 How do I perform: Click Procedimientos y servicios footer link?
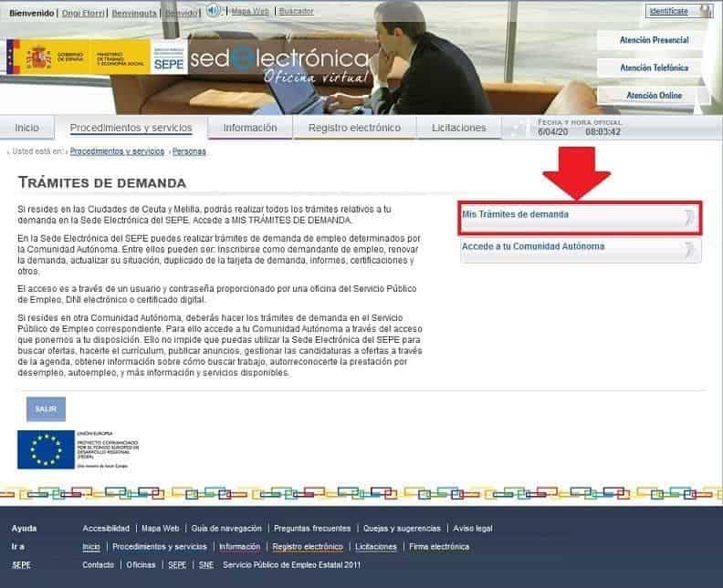click(160, 547)
